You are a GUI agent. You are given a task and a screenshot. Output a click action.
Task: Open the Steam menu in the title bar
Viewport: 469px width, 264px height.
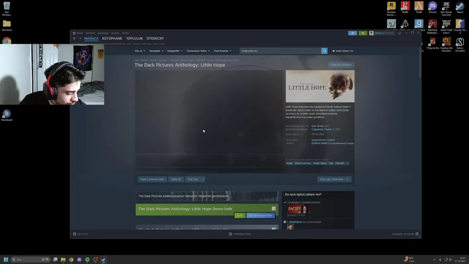[80, 33]
